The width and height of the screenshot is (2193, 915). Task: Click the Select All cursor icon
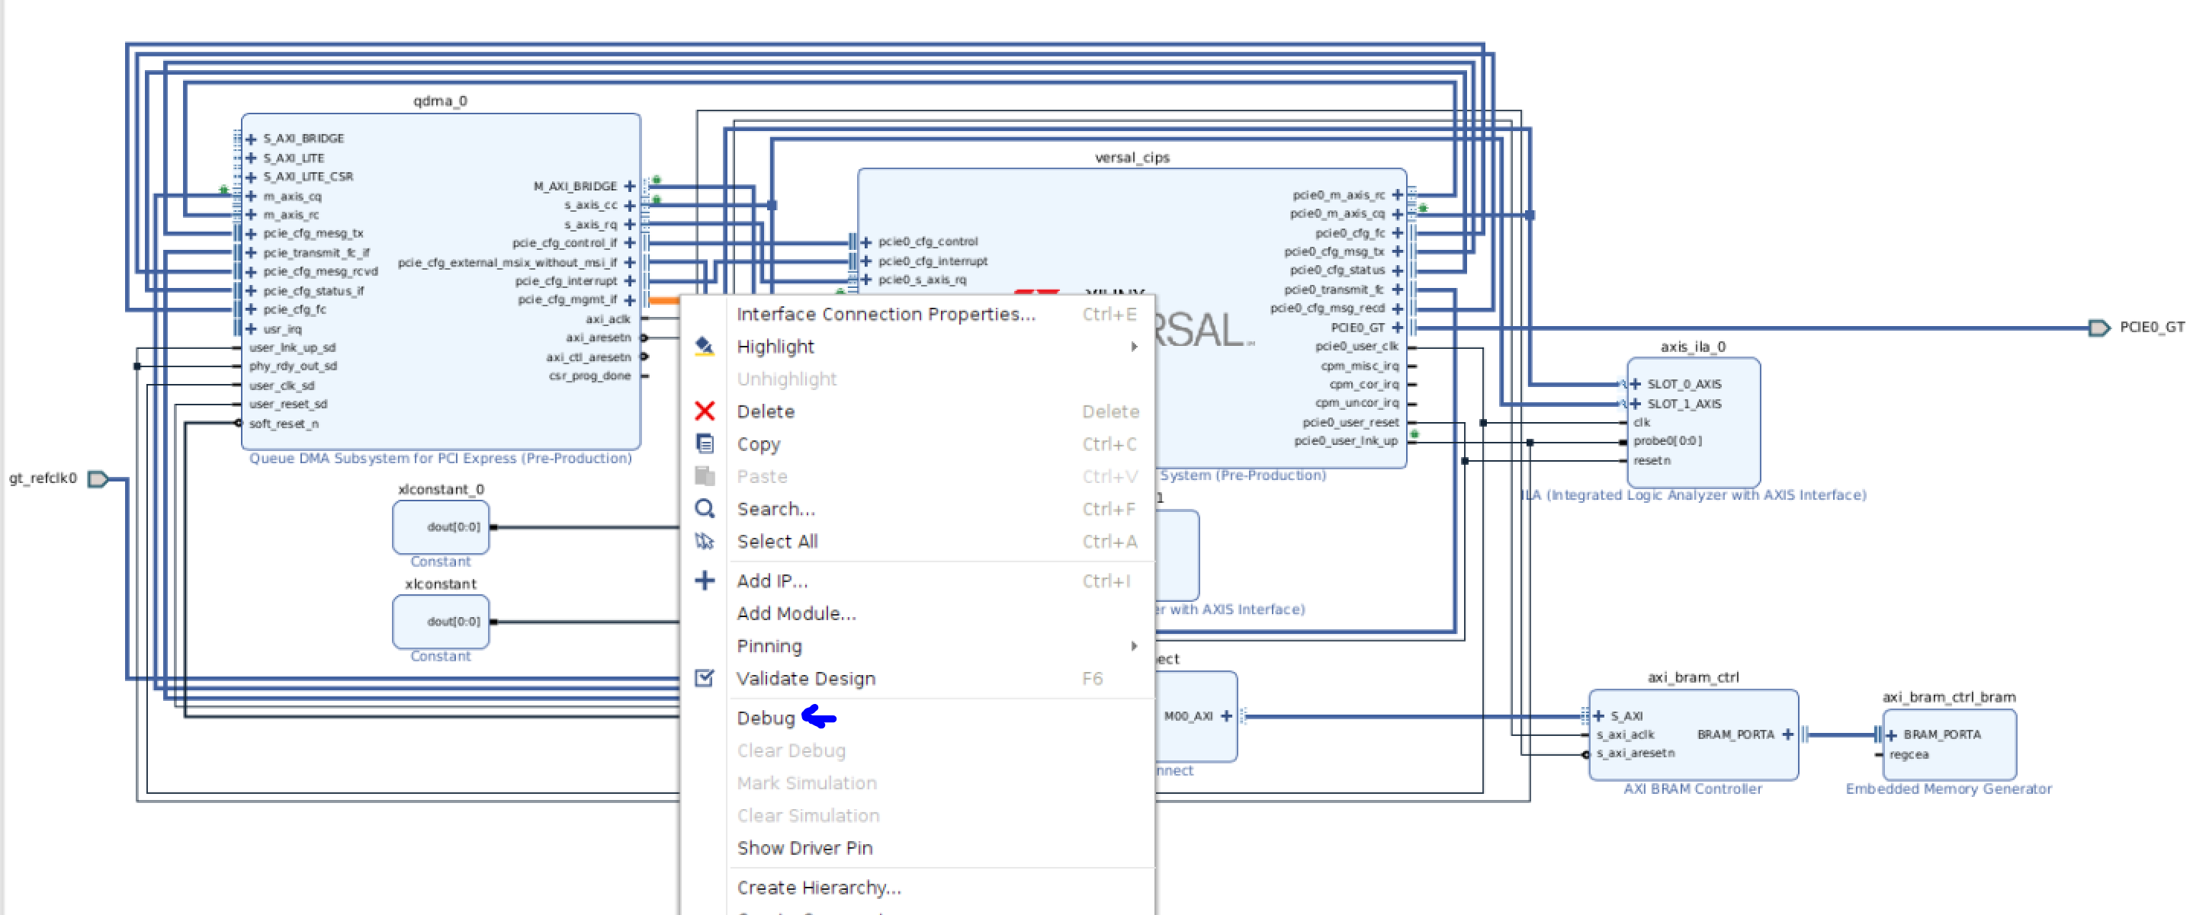(704, 541)
